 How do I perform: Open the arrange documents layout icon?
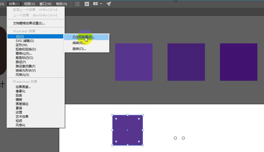coord(95,3)
